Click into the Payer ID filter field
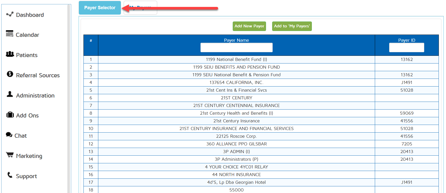The image size is (446, 193). pos(406,48)
